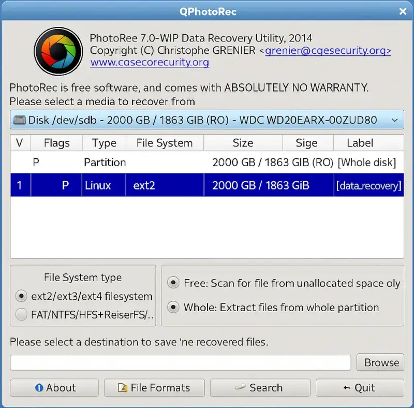The height and width of the screenshot is (408, 414).
Task: Click the Browse button
Action: coord(380,362)
